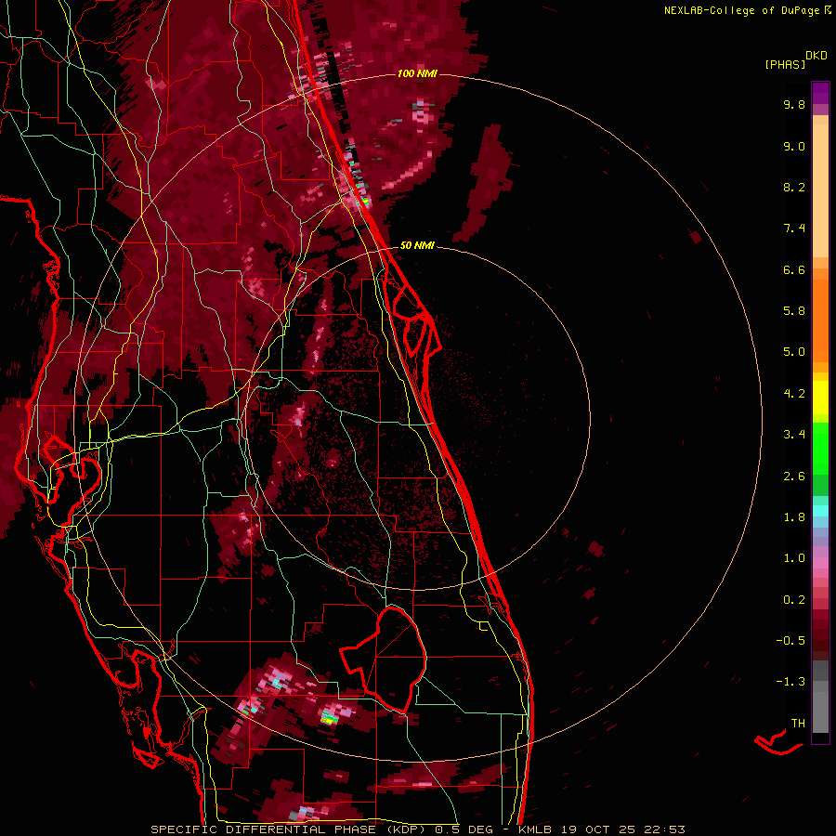Click the Lake Okeechobee outline on the map
This screenshot has width=836, height=836.
pyautogui.click(x=385, y=659)
